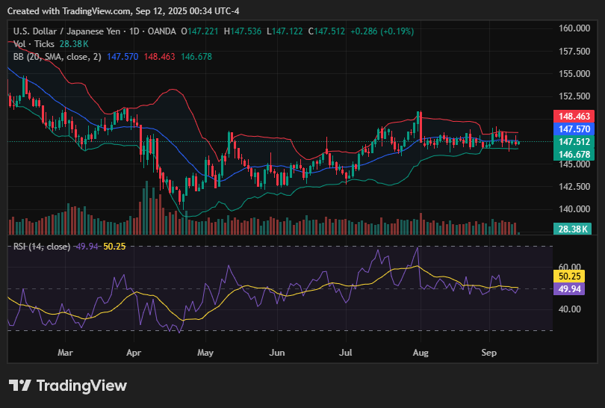Click the blue 147.570 tag on price axis
This screenshot has width=605, height=408.
pos(574,129)
